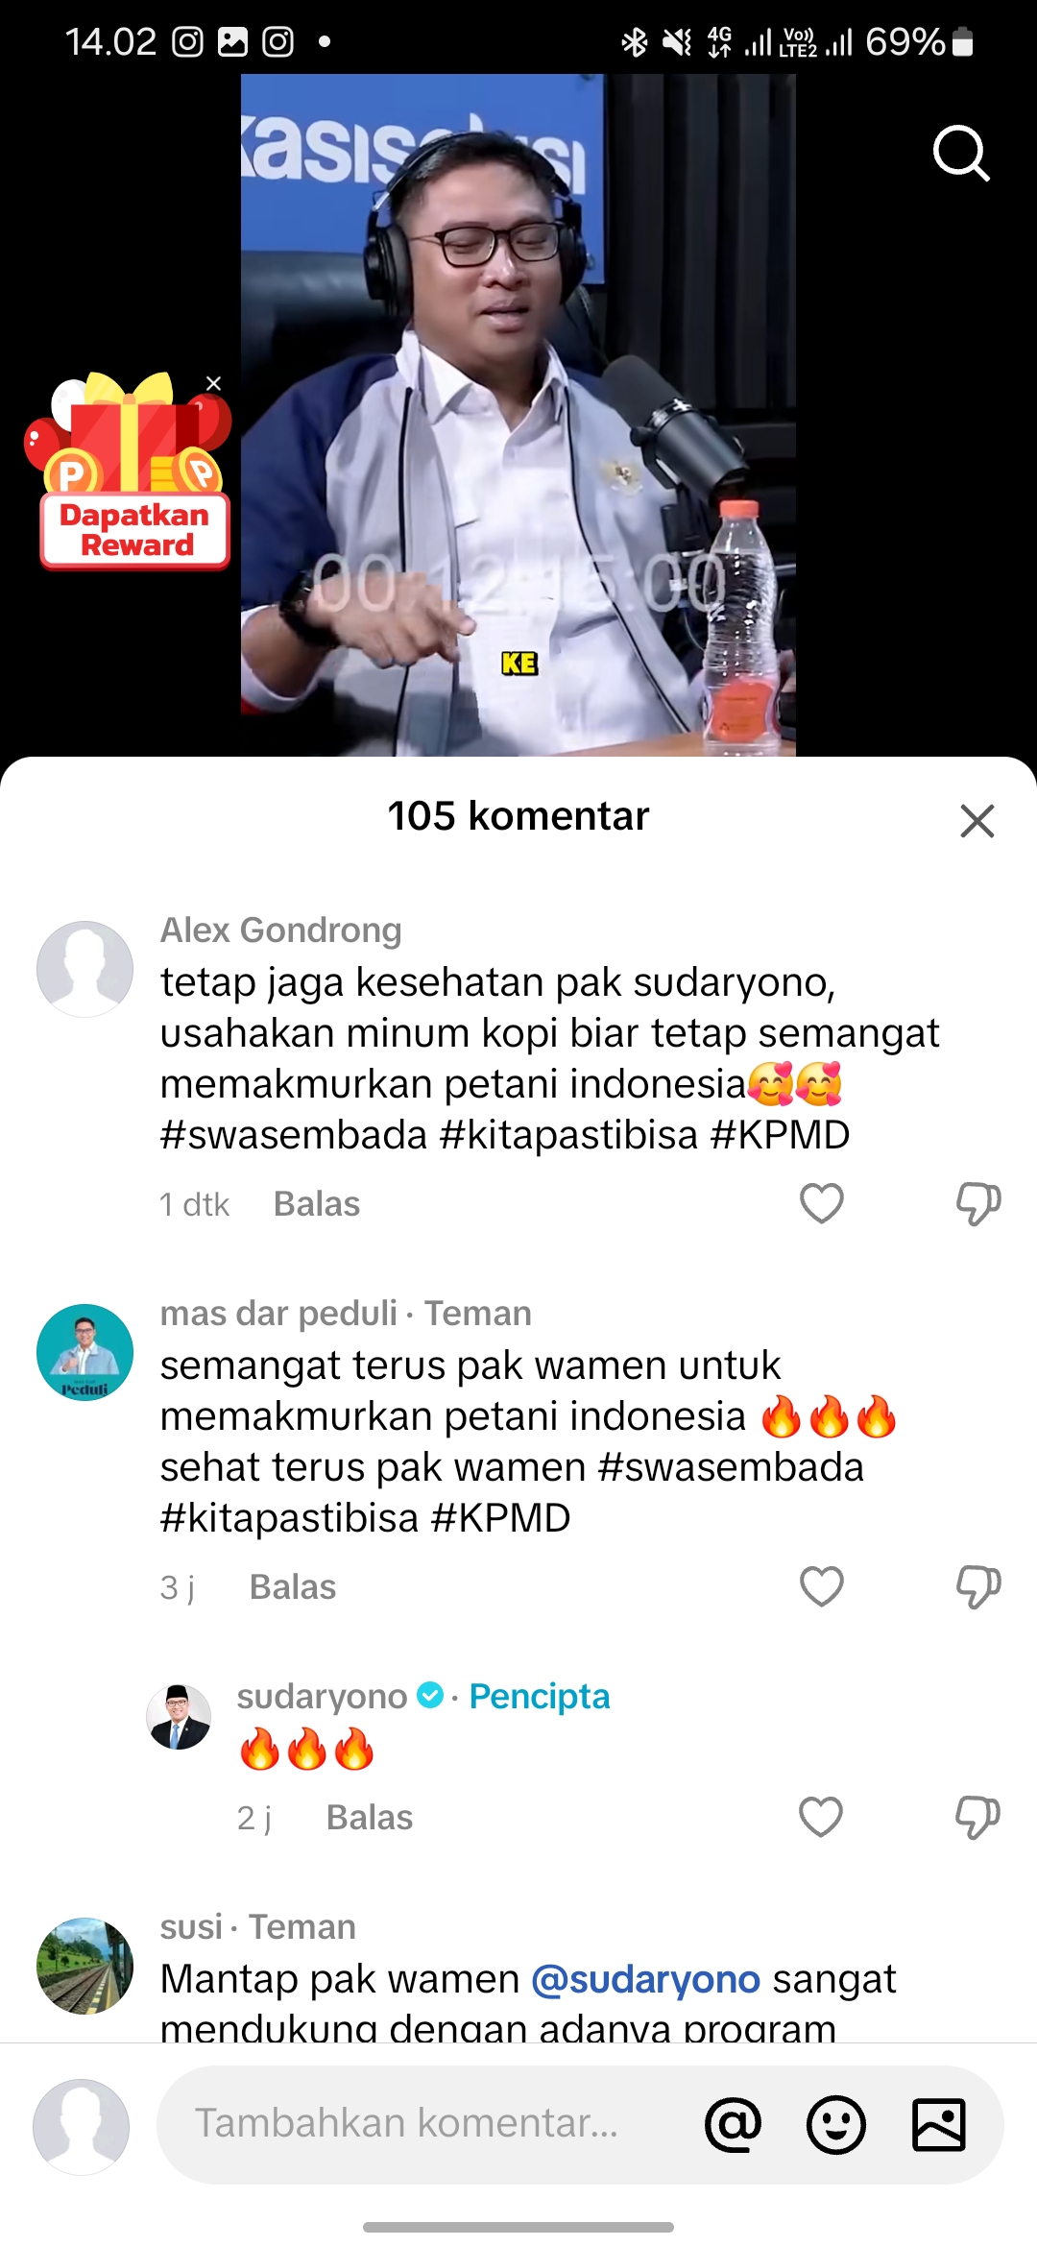
Task: Open mas dar peduli's profile picture
Action: click(84, 1352)
